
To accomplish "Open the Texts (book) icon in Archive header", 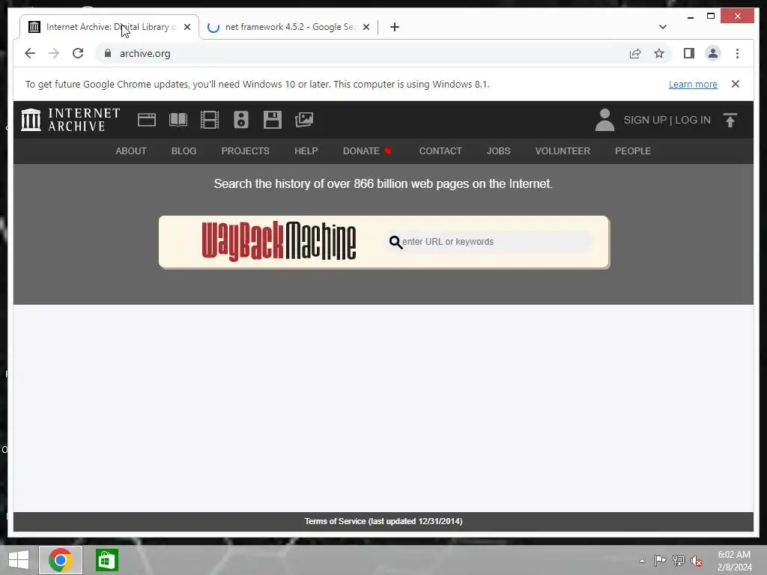I will [178, 120].
